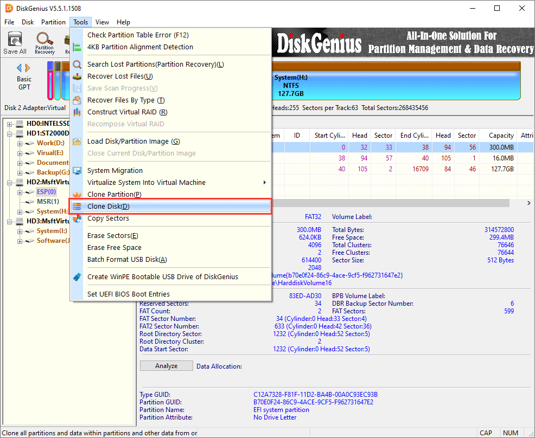Choose Virtualize System Into Virtual Machine
The image size is (535, 438).
pyautogui.click(x=170, y=182)
